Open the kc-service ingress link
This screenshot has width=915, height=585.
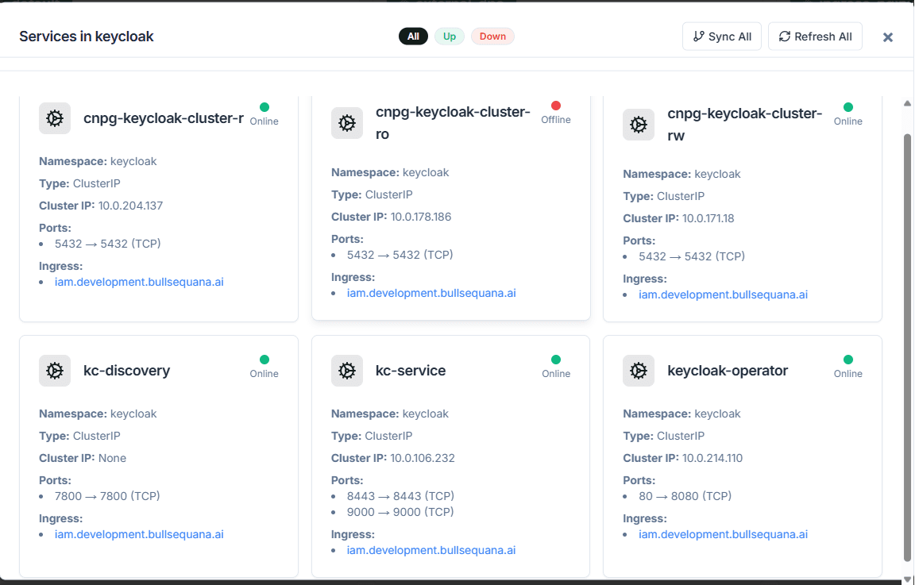[x=431, y=550]
